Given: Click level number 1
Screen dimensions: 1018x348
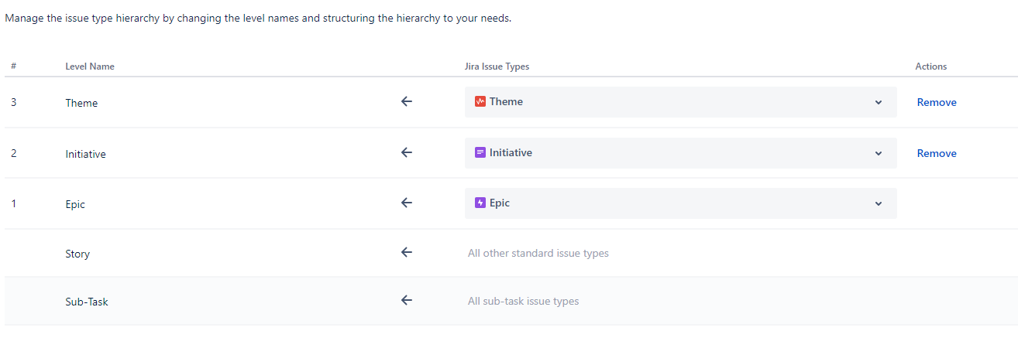Looking at the screenshot, I should tap(14, 203).
